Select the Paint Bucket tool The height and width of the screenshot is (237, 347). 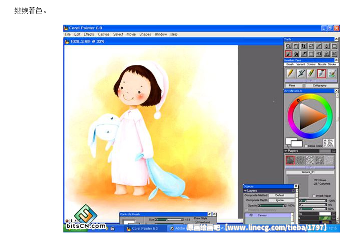tap(296, 54)
